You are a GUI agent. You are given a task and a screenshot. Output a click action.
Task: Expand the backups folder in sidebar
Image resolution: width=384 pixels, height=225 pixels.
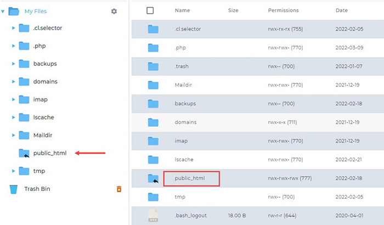13,64
